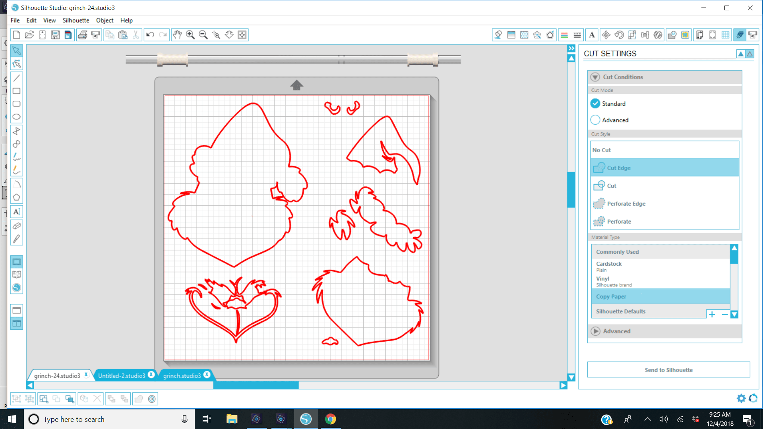
Task: Click the Open file folder icon
Action: click(x=29, y=35)
